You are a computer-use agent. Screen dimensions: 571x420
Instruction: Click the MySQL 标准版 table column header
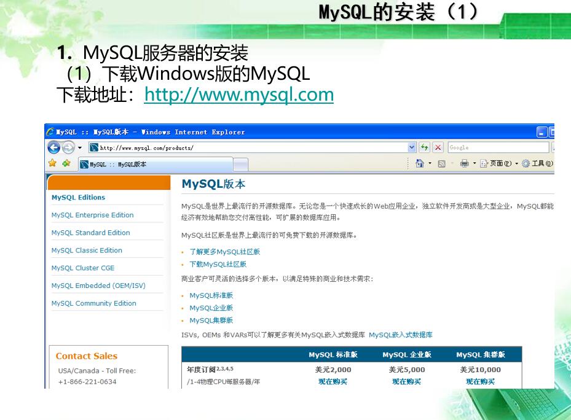click(x=333, y=354)
